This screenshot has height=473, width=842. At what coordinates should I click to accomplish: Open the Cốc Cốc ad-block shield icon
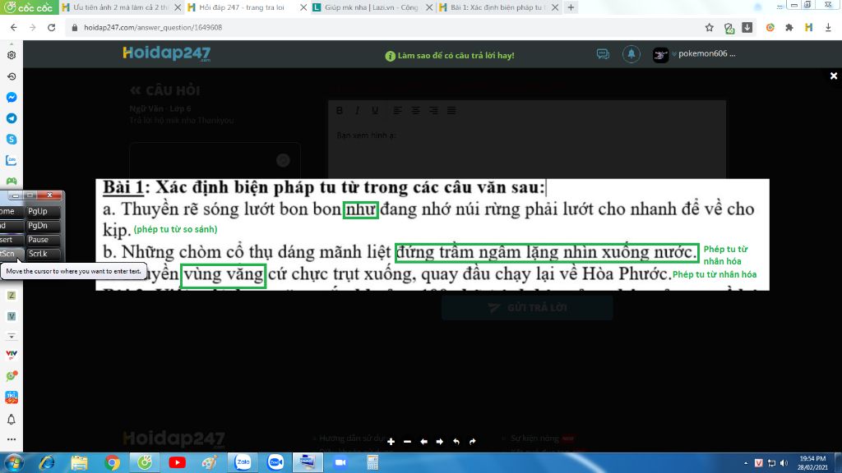coord(729,28)
